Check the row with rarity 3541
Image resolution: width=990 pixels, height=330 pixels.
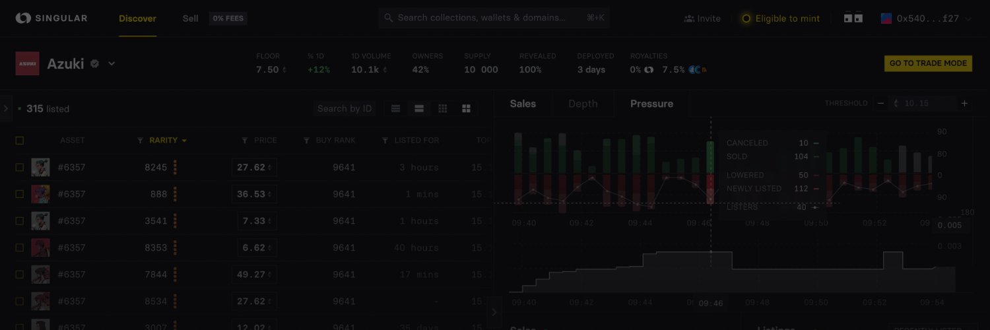click(x=20, y=221)
